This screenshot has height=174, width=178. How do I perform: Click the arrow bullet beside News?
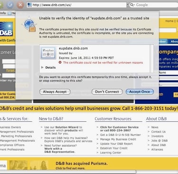149,127
